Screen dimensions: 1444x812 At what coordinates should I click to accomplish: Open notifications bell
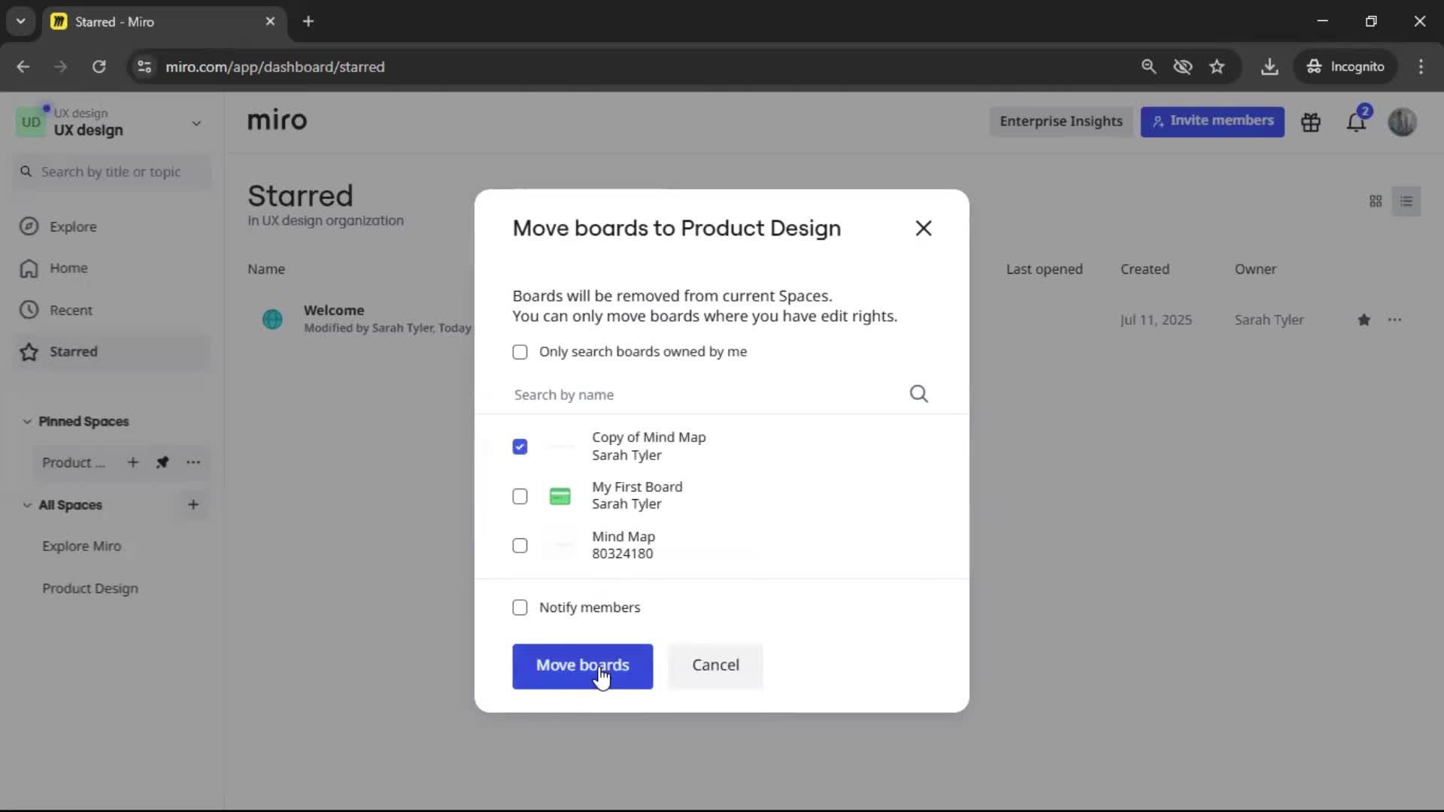click(x=1356, y=123)
